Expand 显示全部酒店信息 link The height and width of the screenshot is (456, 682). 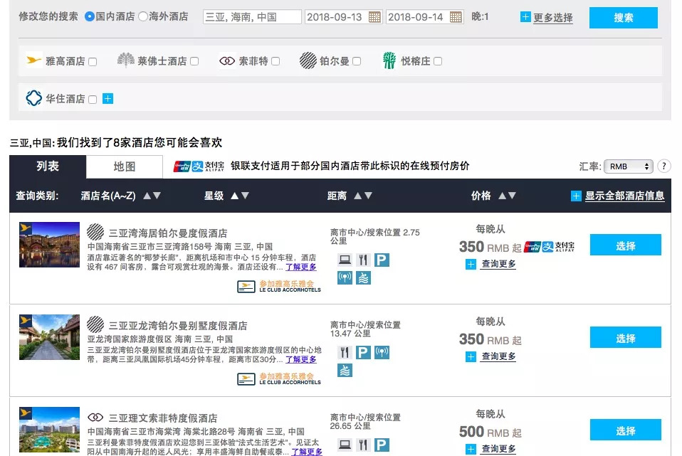coord(624,196)
